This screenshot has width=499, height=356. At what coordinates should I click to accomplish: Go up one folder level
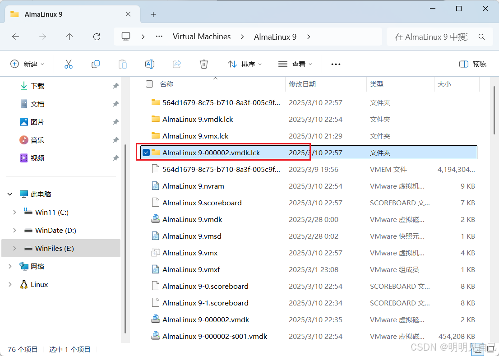(69, 37)
